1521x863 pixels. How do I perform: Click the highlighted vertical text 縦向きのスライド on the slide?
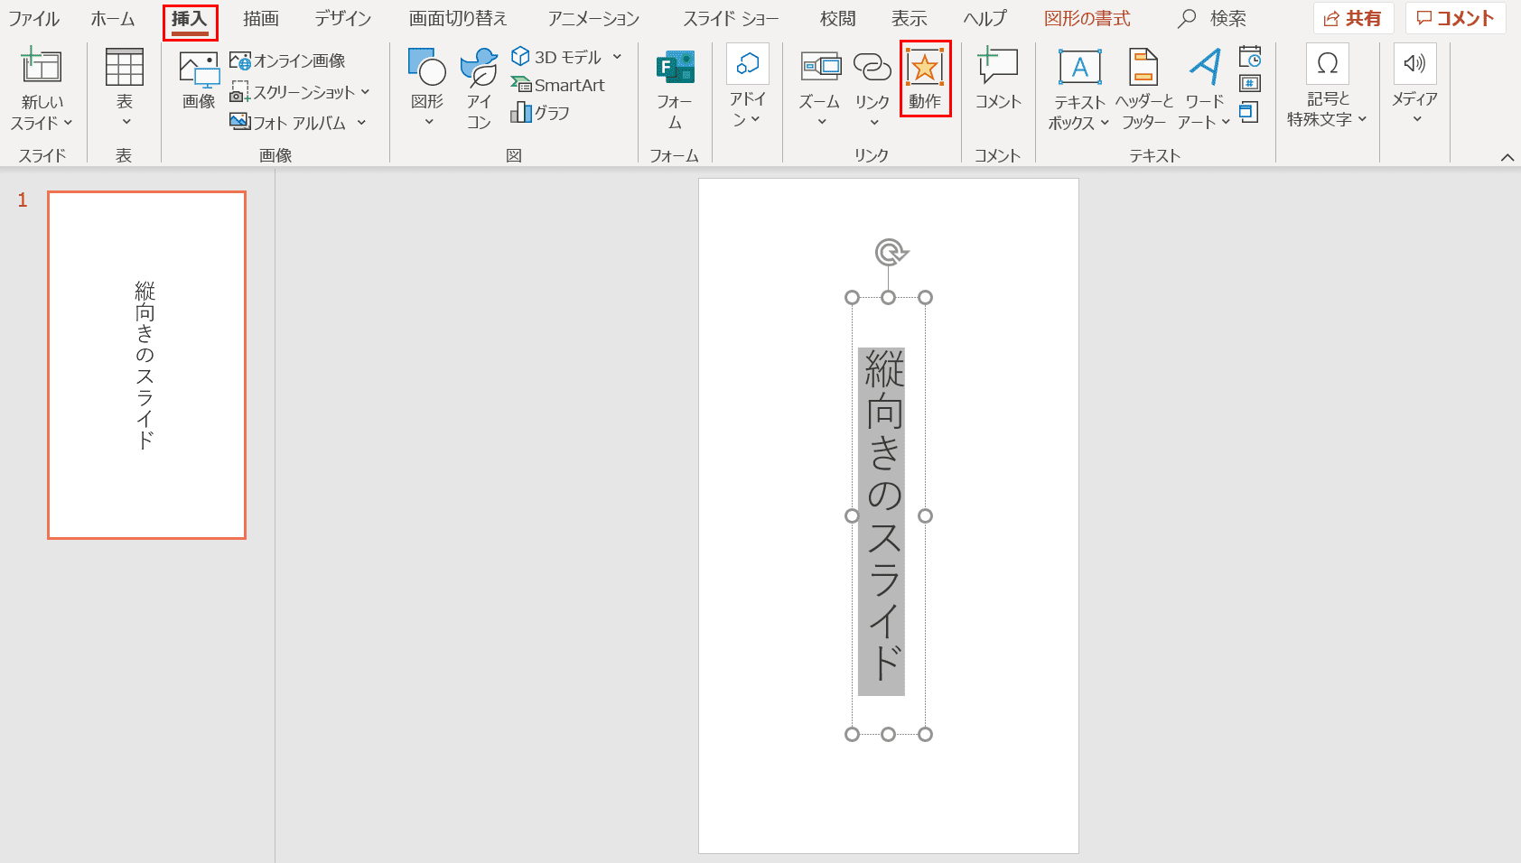[x=882, y=522]
